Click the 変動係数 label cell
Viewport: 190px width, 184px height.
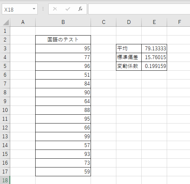coord(129,66)
